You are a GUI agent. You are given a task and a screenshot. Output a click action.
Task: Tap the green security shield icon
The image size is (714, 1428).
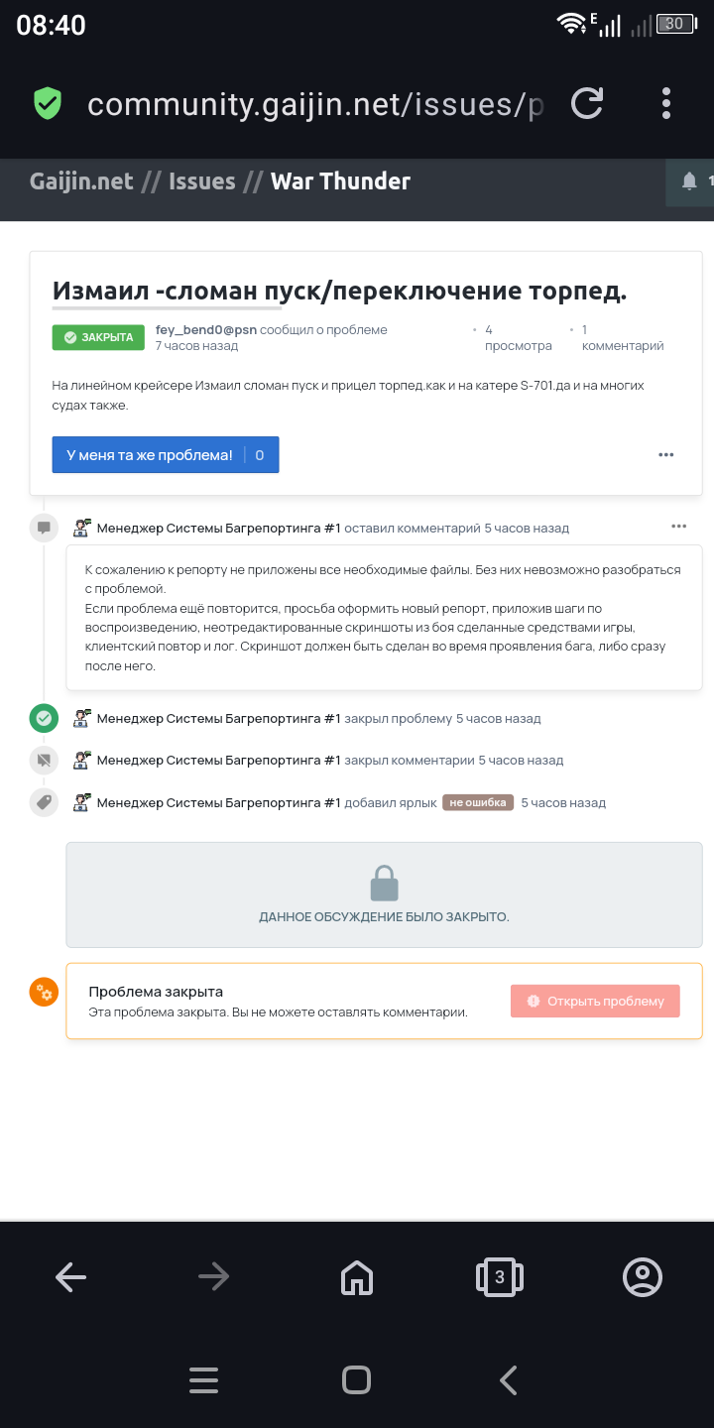[47, 103]
